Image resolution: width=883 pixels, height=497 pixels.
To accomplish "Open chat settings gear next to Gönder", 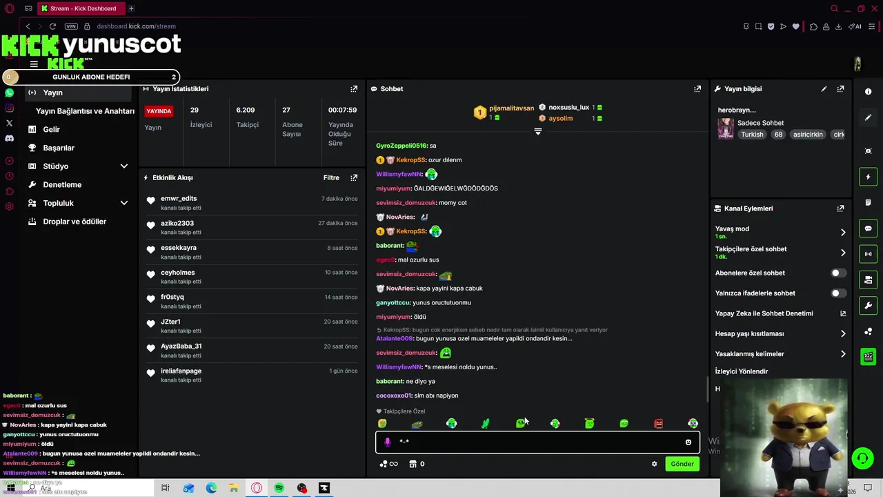I will tap(654, 464).
